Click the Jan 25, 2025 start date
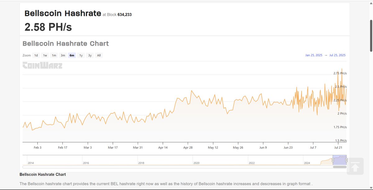Screen dimensions: 373x190 coord(314,55)
